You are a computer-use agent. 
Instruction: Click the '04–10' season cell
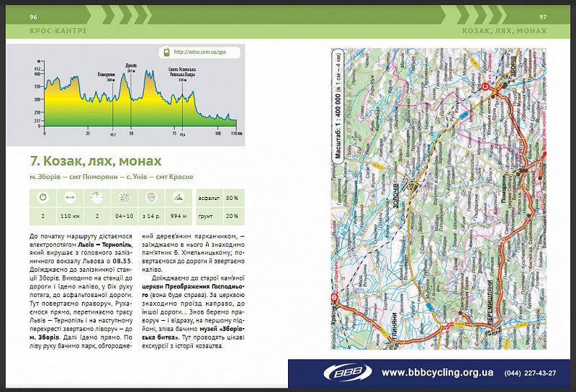pos(124,216)
